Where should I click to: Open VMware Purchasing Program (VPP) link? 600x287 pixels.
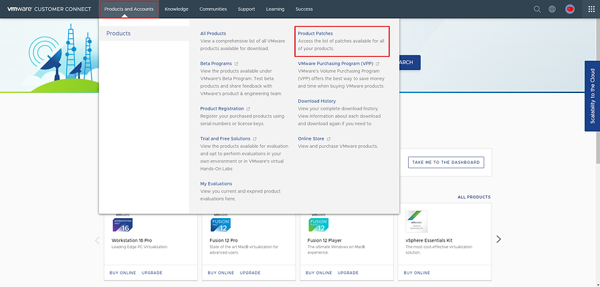click(x=336, y=64)
